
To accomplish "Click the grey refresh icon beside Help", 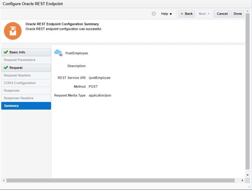I will point(154,14).
